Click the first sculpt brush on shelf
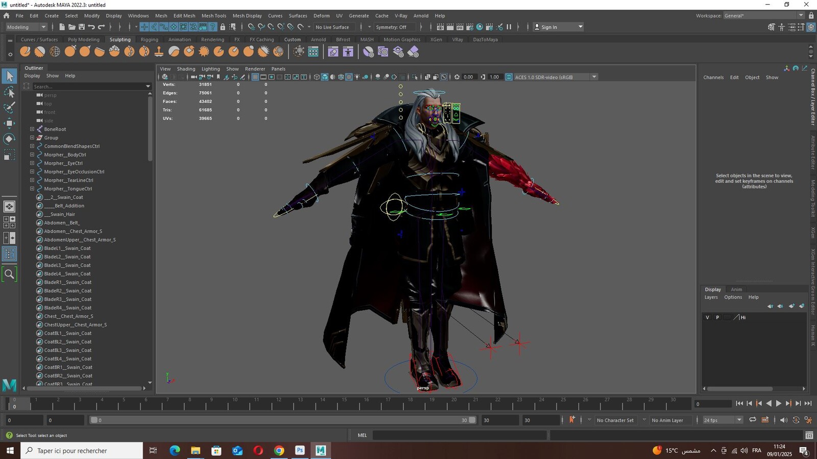The height and width of the screenshot is (459, 817). pos(25,52)
